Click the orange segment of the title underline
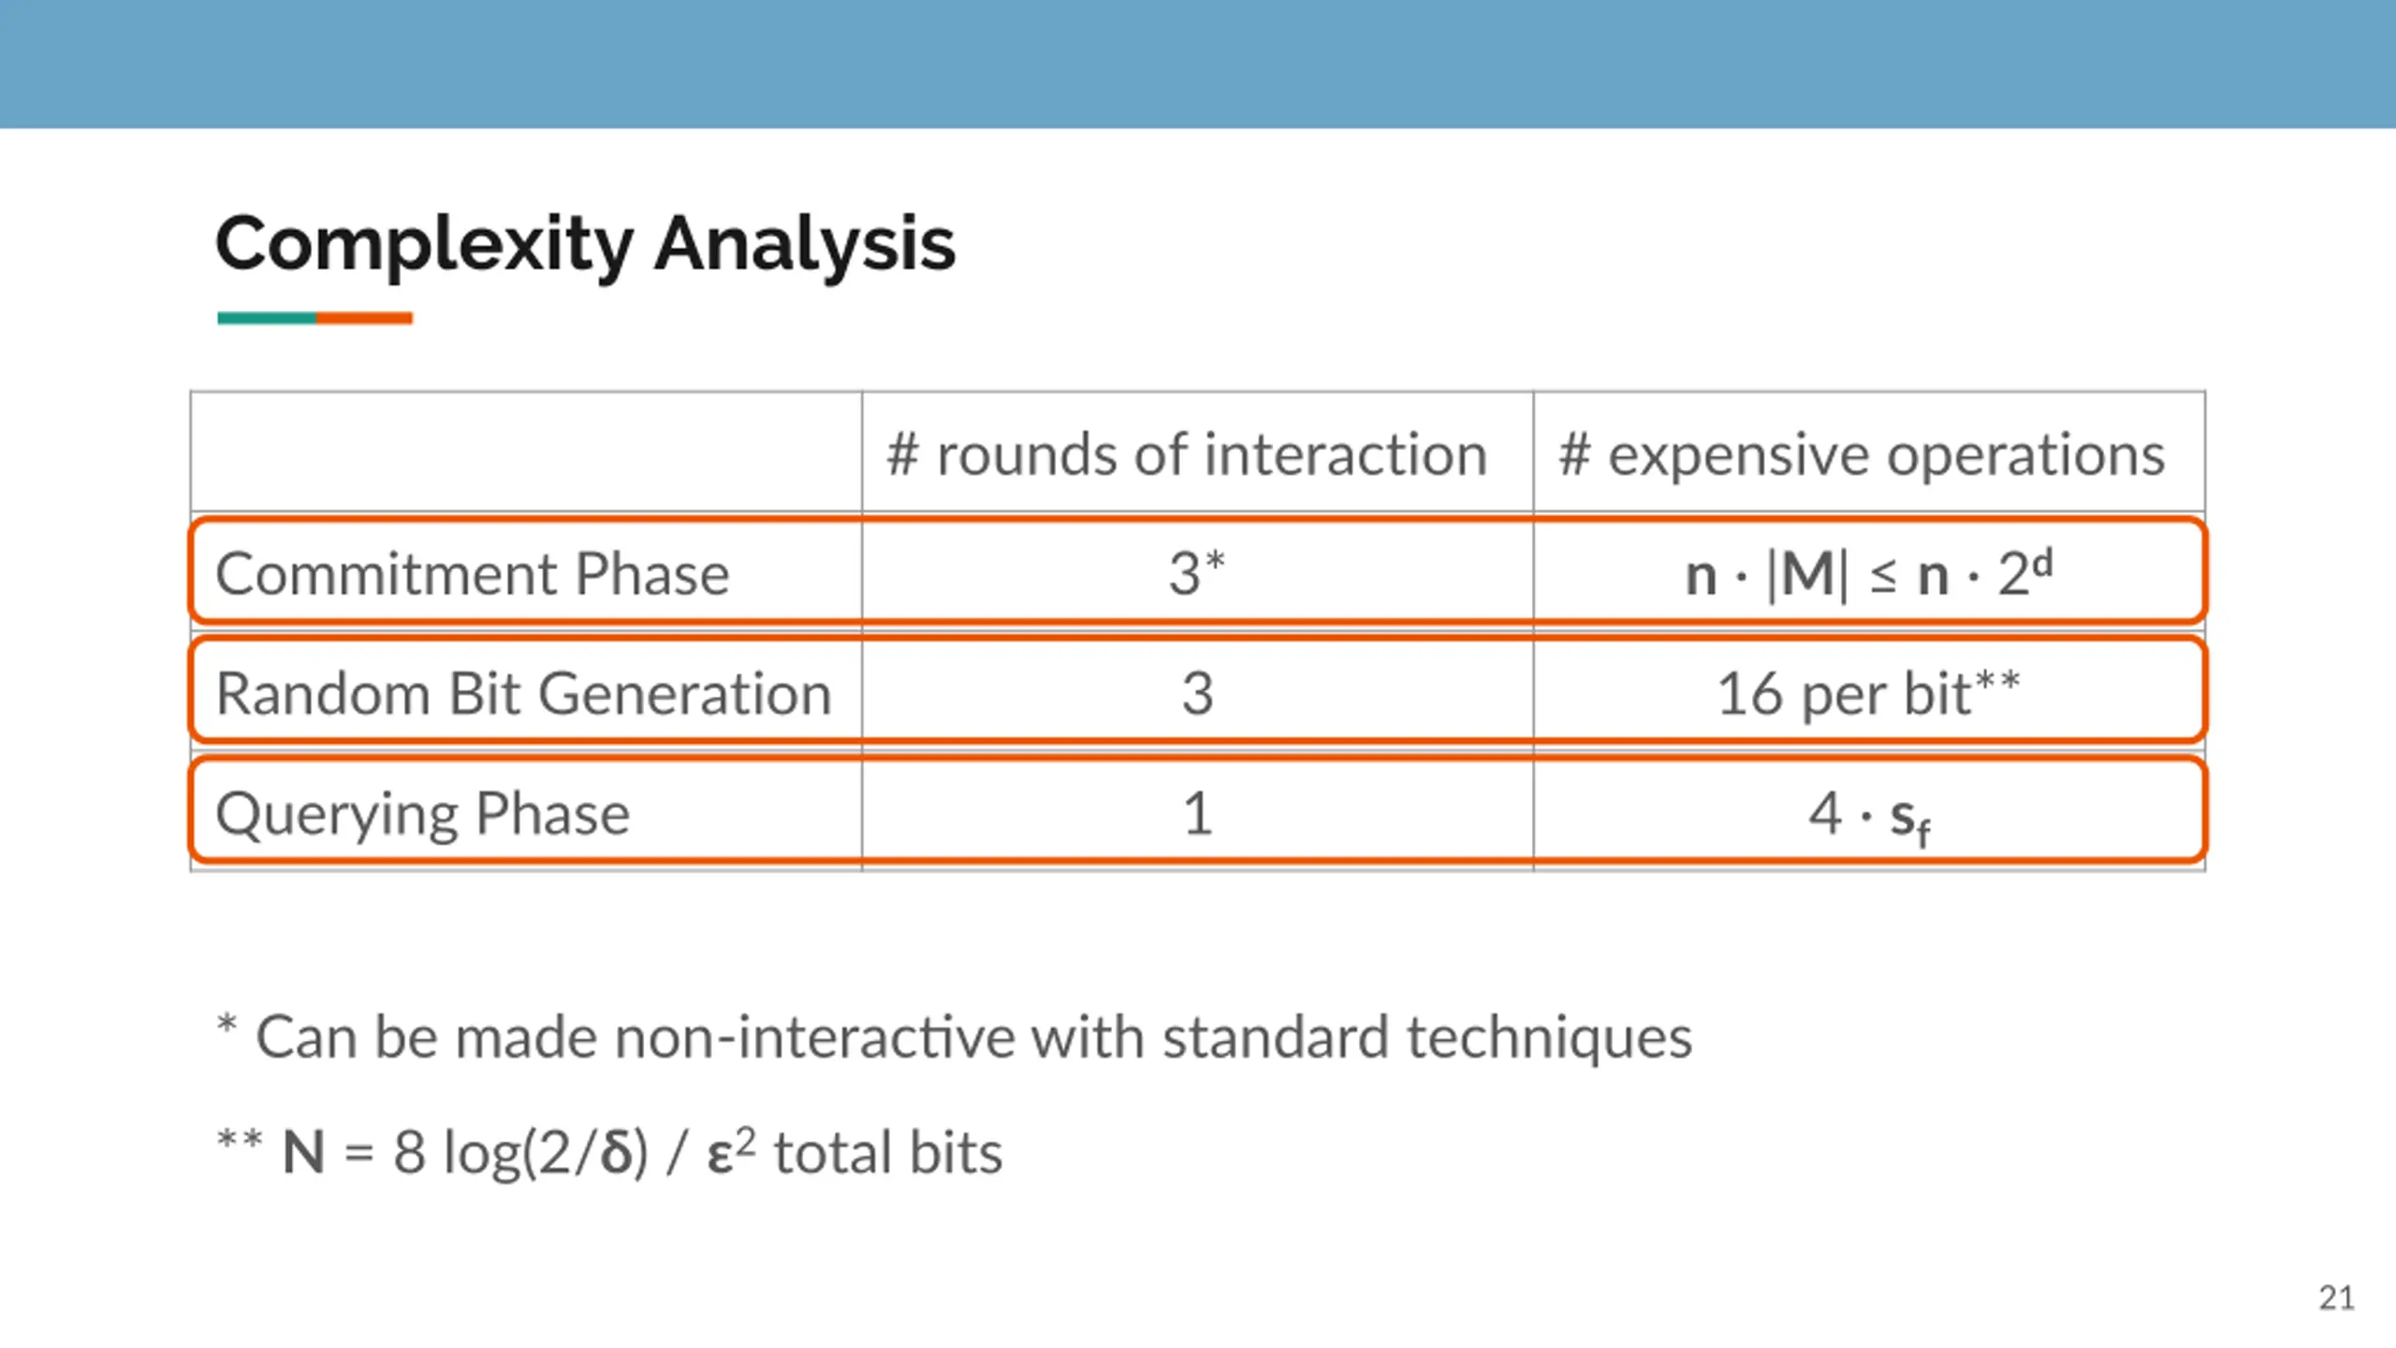This screenshot has width=2396, height=1348. [x=365, y=318]
